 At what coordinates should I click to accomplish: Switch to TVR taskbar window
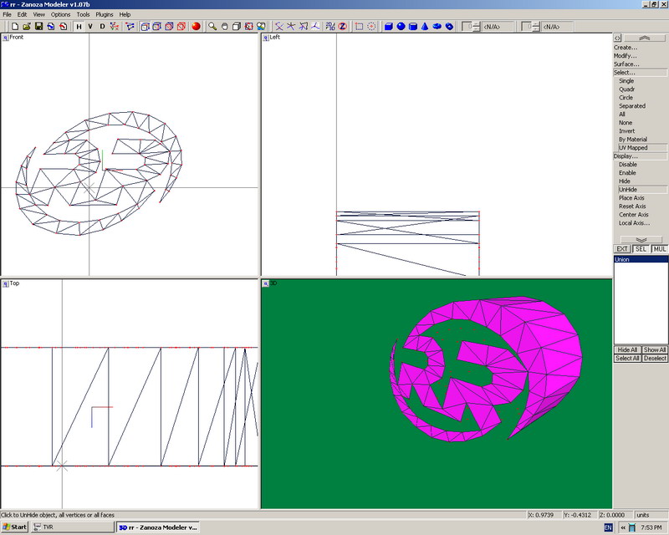73,527
